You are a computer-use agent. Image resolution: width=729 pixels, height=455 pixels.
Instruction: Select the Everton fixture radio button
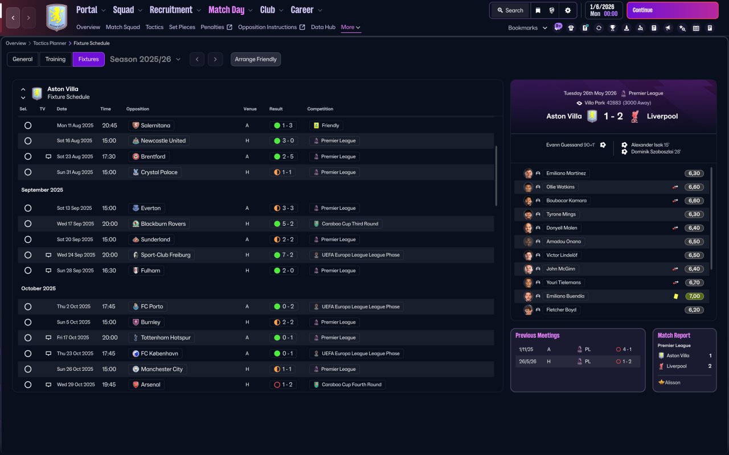28,208
